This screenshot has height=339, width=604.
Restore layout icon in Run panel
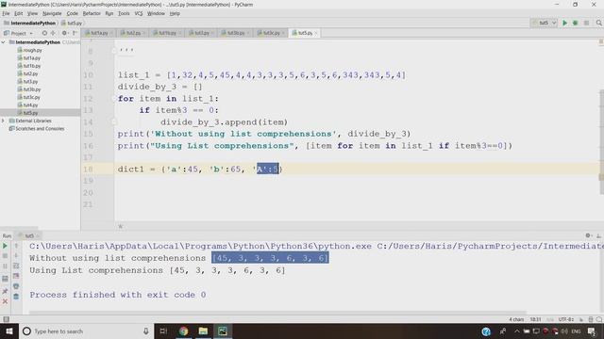coord(5,279)
